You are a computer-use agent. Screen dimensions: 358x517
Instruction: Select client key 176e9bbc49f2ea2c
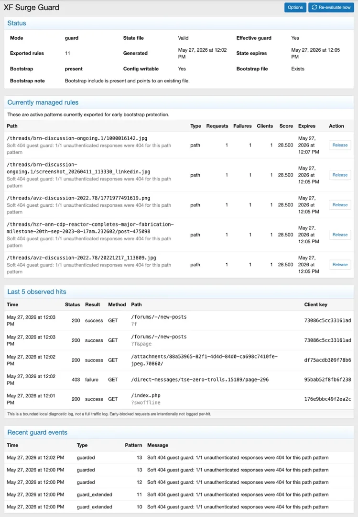[328, 399]
